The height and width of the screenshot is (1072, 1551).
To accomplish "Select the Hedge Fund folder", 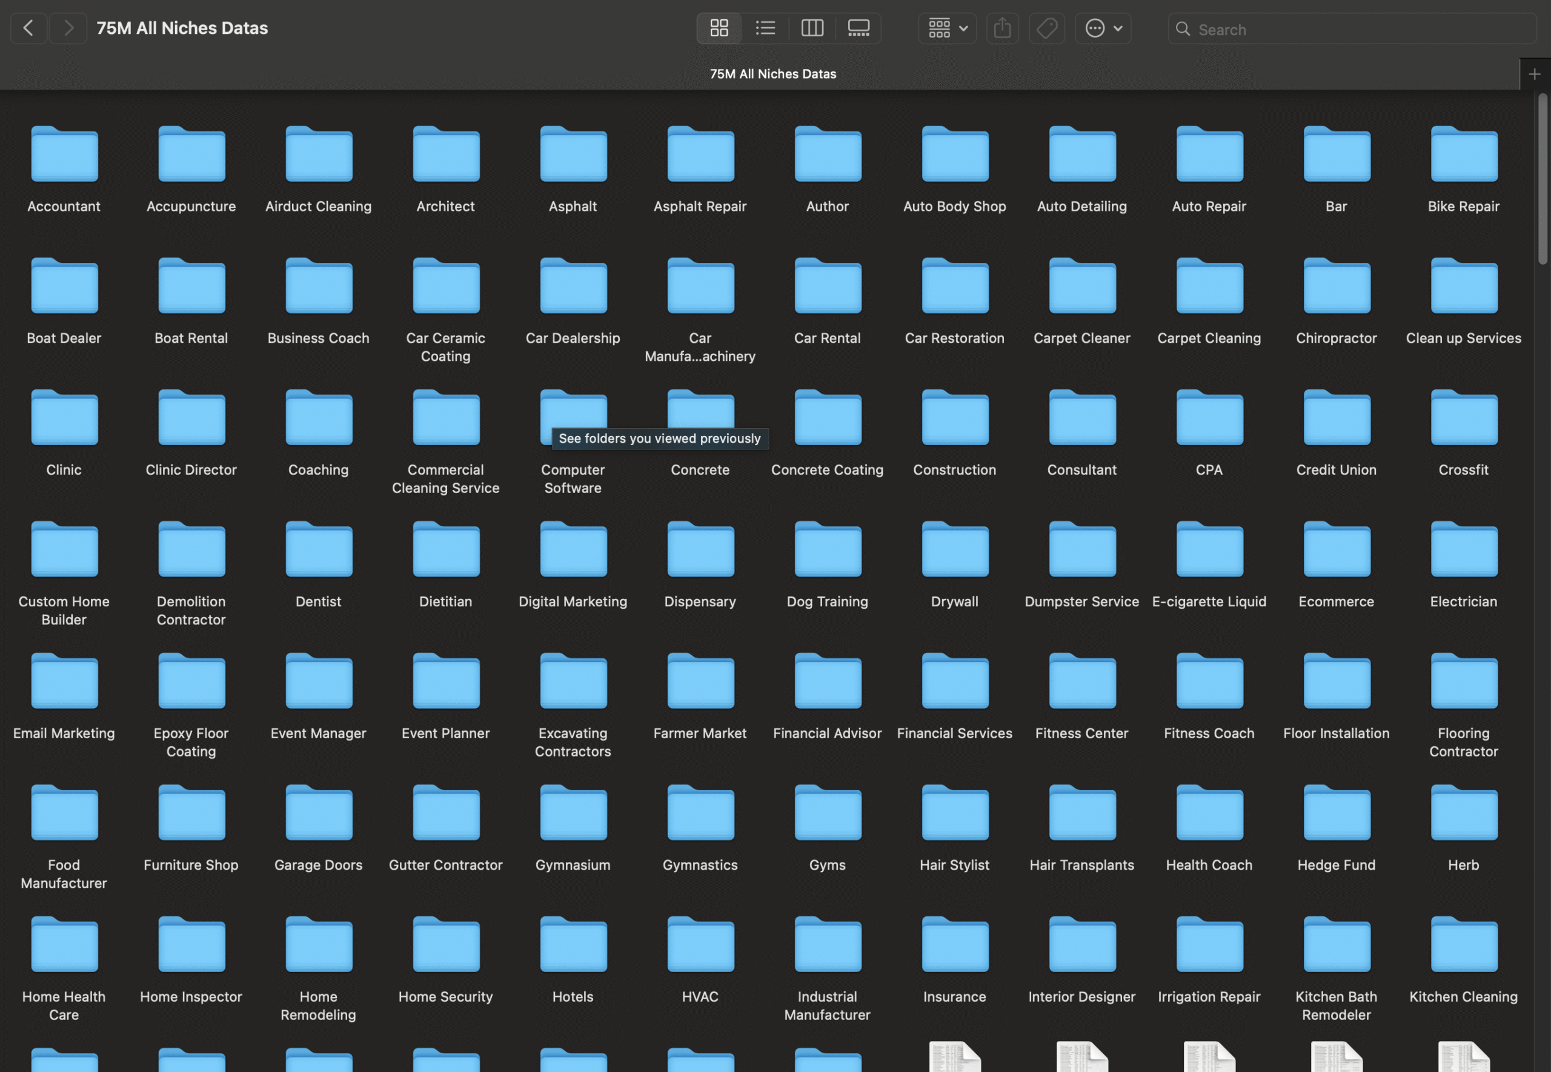I will pos(1336,827).
